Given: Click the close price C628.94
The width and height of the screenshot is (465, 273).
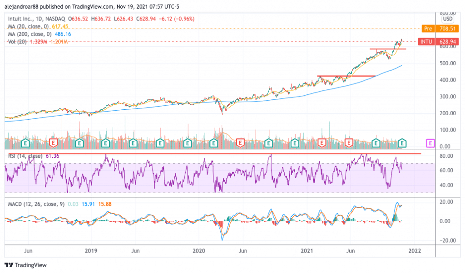Looking at the screenshot, I should [146, 19].
